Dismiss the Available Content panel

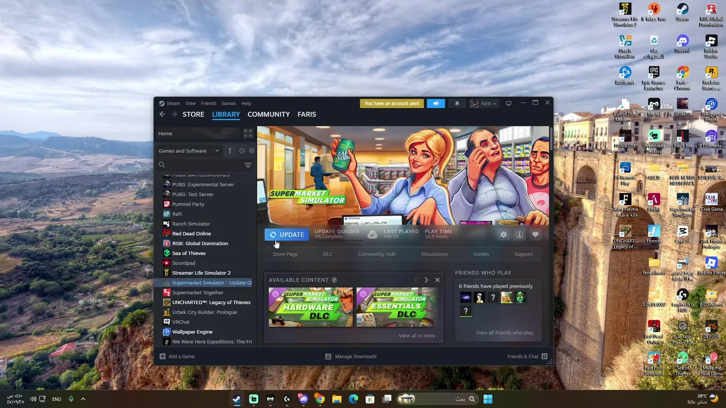click(437, 280)
